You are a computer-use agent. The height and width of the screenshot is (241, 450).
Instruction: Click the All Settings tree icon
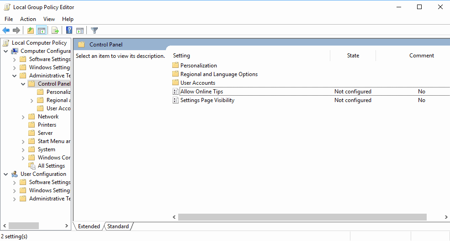(x=32, y=166)
